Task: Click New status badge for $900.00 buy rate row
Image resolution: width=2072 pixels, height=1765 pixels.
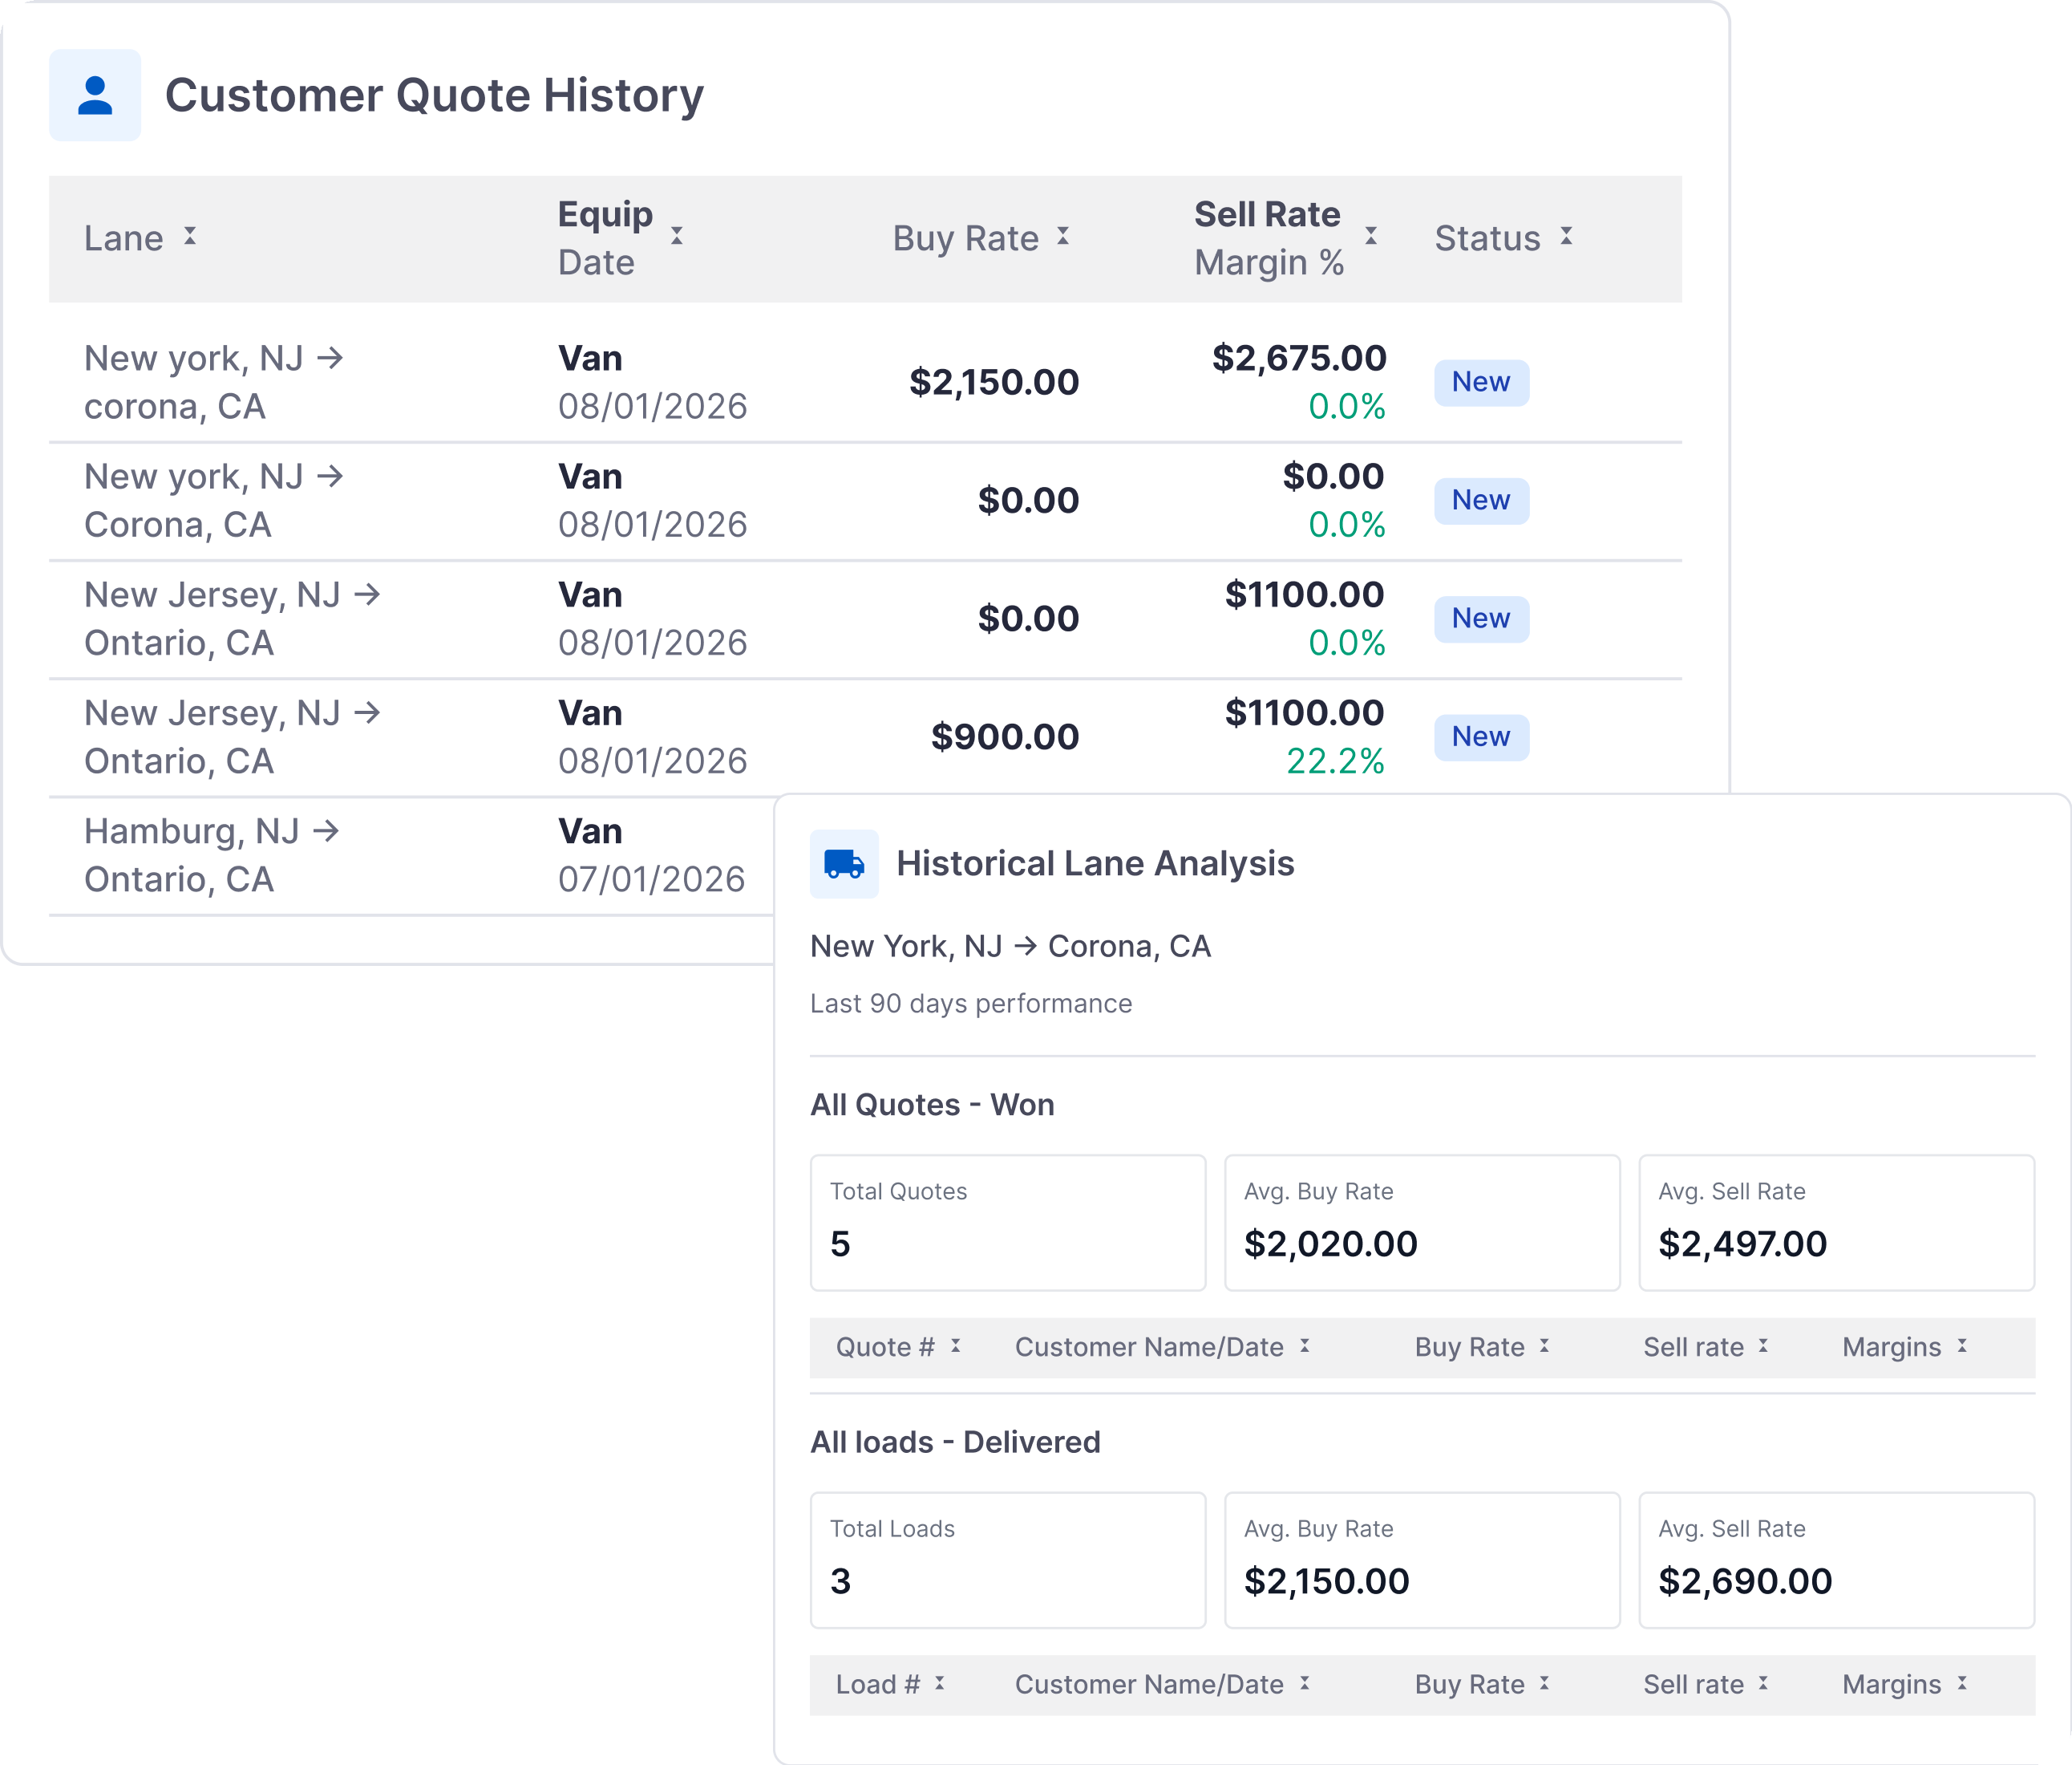Action: click(1481, 737)
